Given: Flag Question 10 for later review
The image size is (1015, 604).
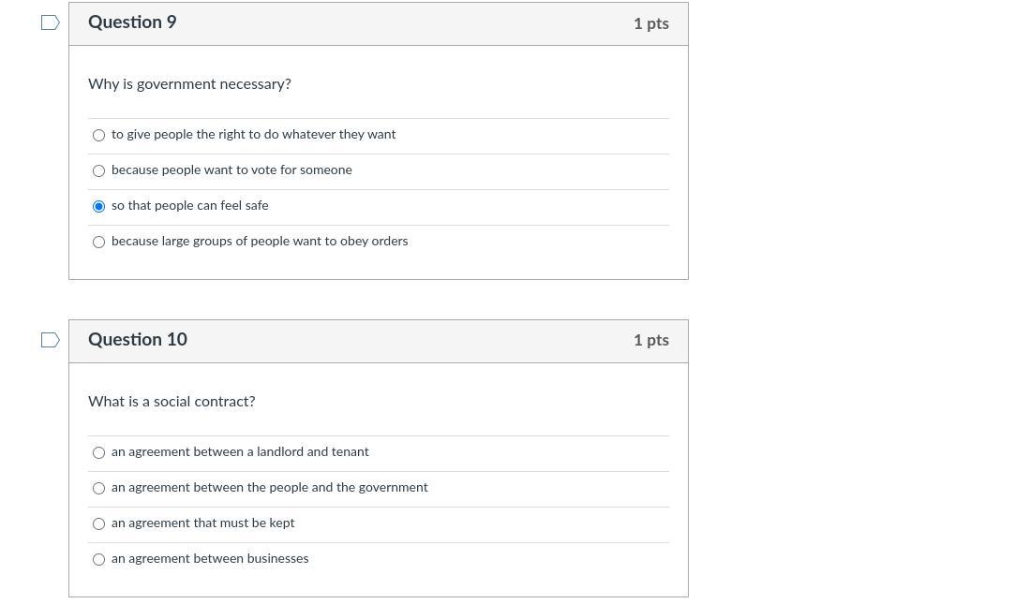Looking at the screenshot, I should pyautogui.click(x=51, y=340).
